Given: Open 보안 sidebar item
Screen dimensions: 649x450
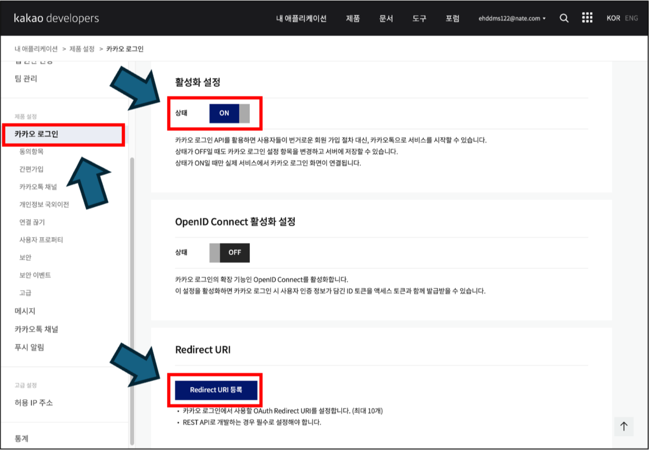Looking at the screenshot, I should [25, 258].
